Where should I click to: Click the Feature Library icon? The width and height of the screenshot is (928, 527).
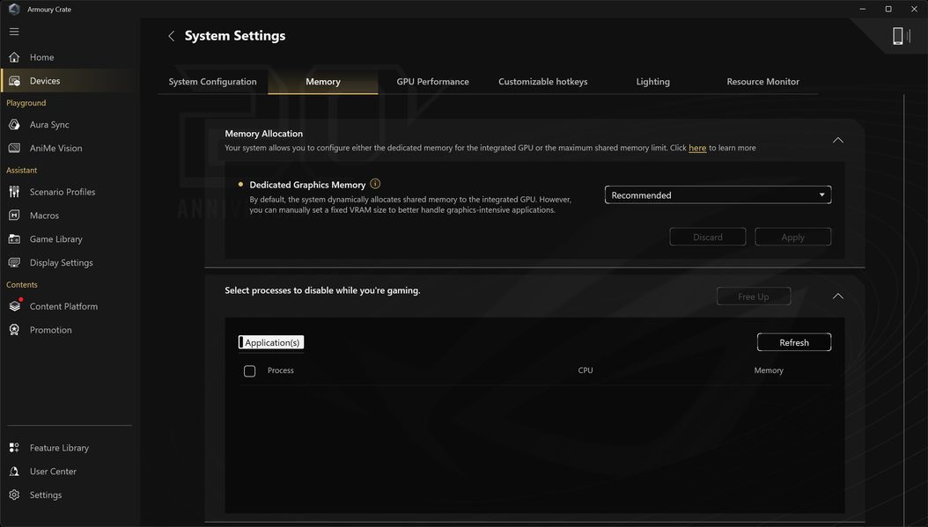tap(14, 448)
